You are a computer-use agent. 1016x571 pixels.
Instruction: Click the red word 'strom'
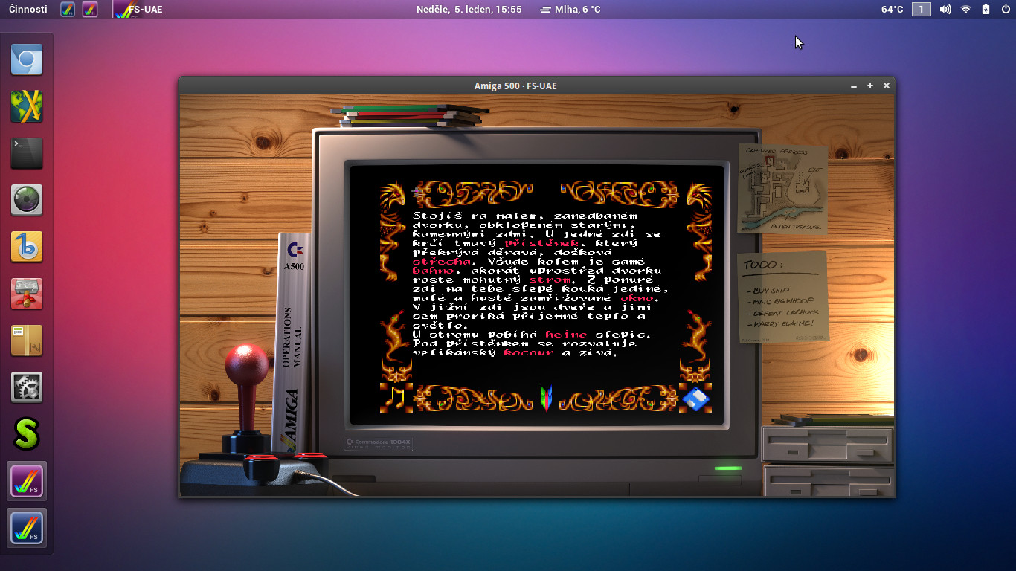coord(549,280)
